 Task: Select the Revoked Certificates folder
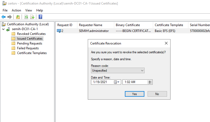pos(31,34)
